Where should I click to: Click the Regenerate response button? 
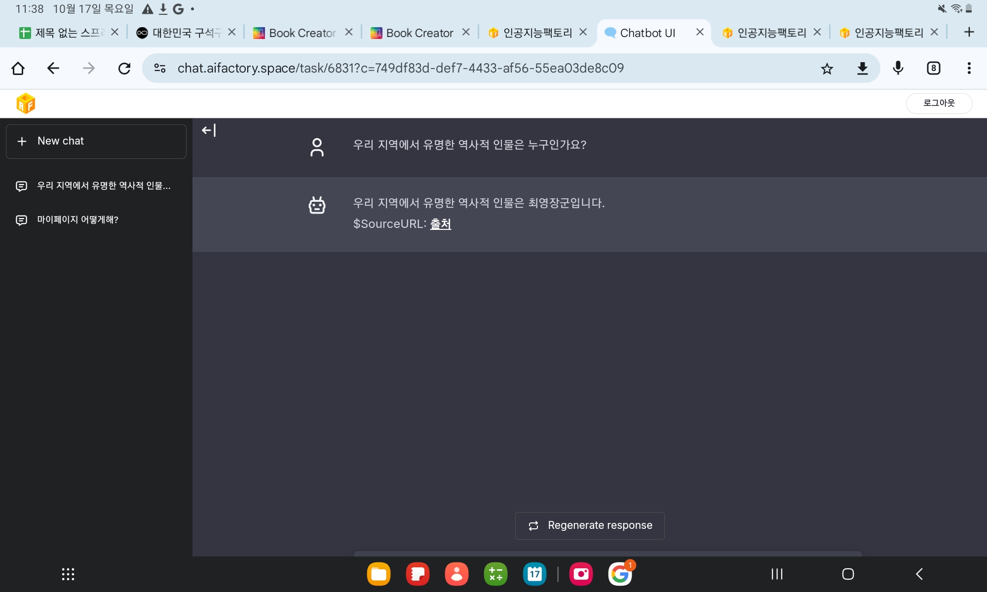pyautogui.click(x=590, y=525)
